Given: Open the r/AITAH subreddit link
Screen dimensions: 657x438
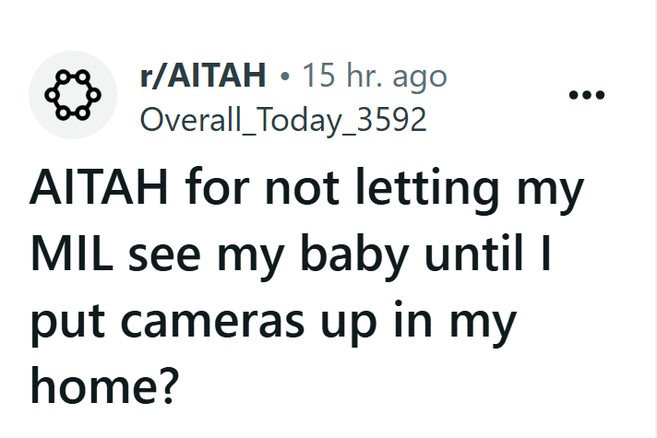Looking at the screenshot, I should pos(202,77).
